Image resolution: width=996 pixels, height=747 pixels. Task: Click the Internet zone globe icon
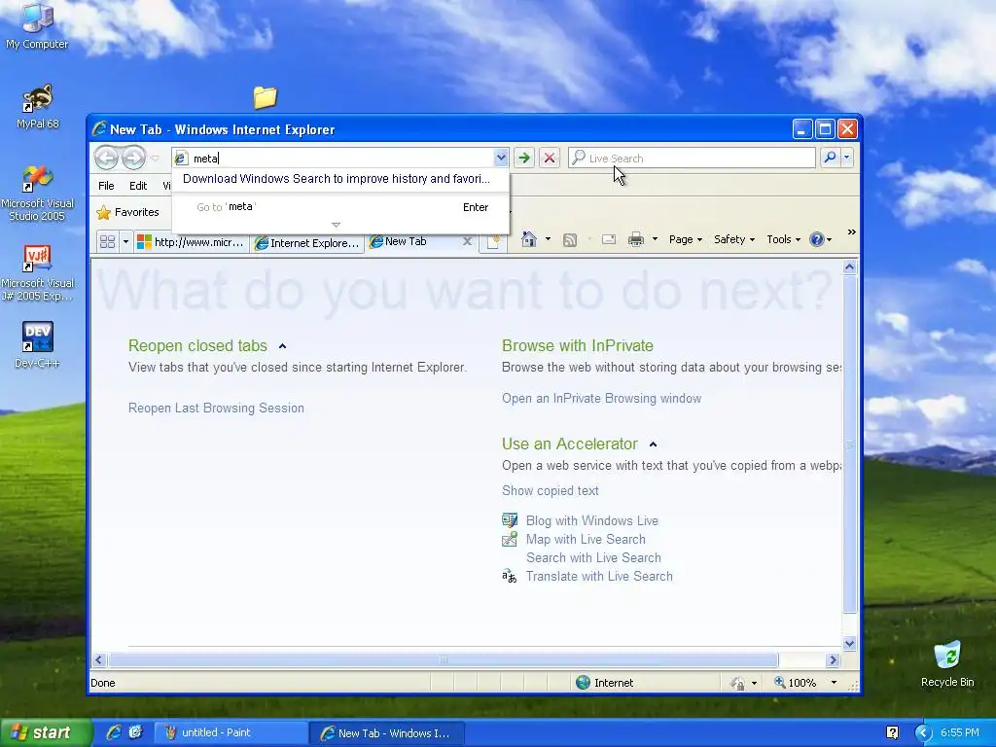(583, 682)
